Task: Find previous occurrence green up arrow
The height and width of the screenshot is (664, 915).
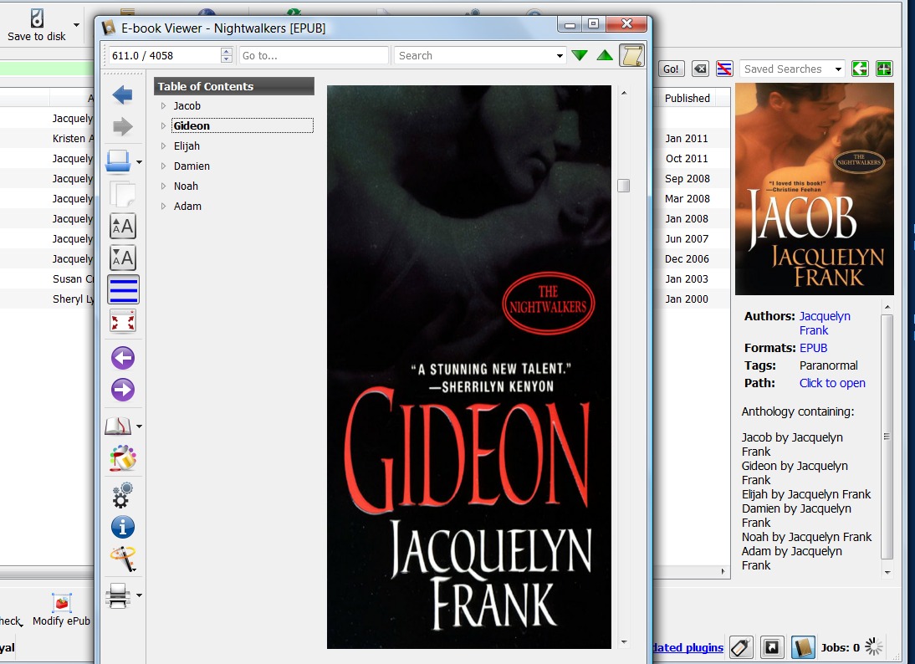Action: point(606,55)
